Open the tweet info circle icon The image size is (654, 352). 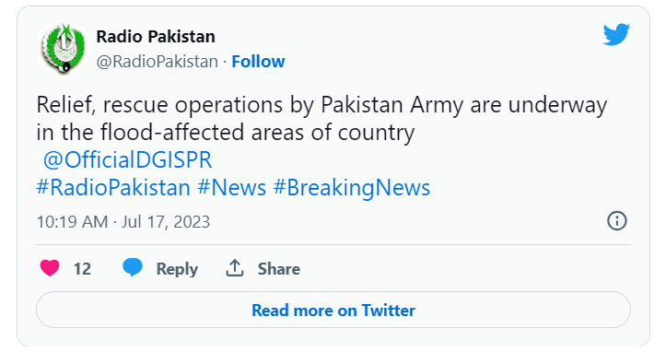coord(617,220)
